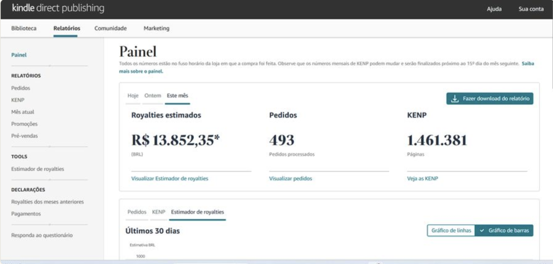Open the Biblioteca tab
The height and width of the screenshot is (264, 553).
(24, 28)
